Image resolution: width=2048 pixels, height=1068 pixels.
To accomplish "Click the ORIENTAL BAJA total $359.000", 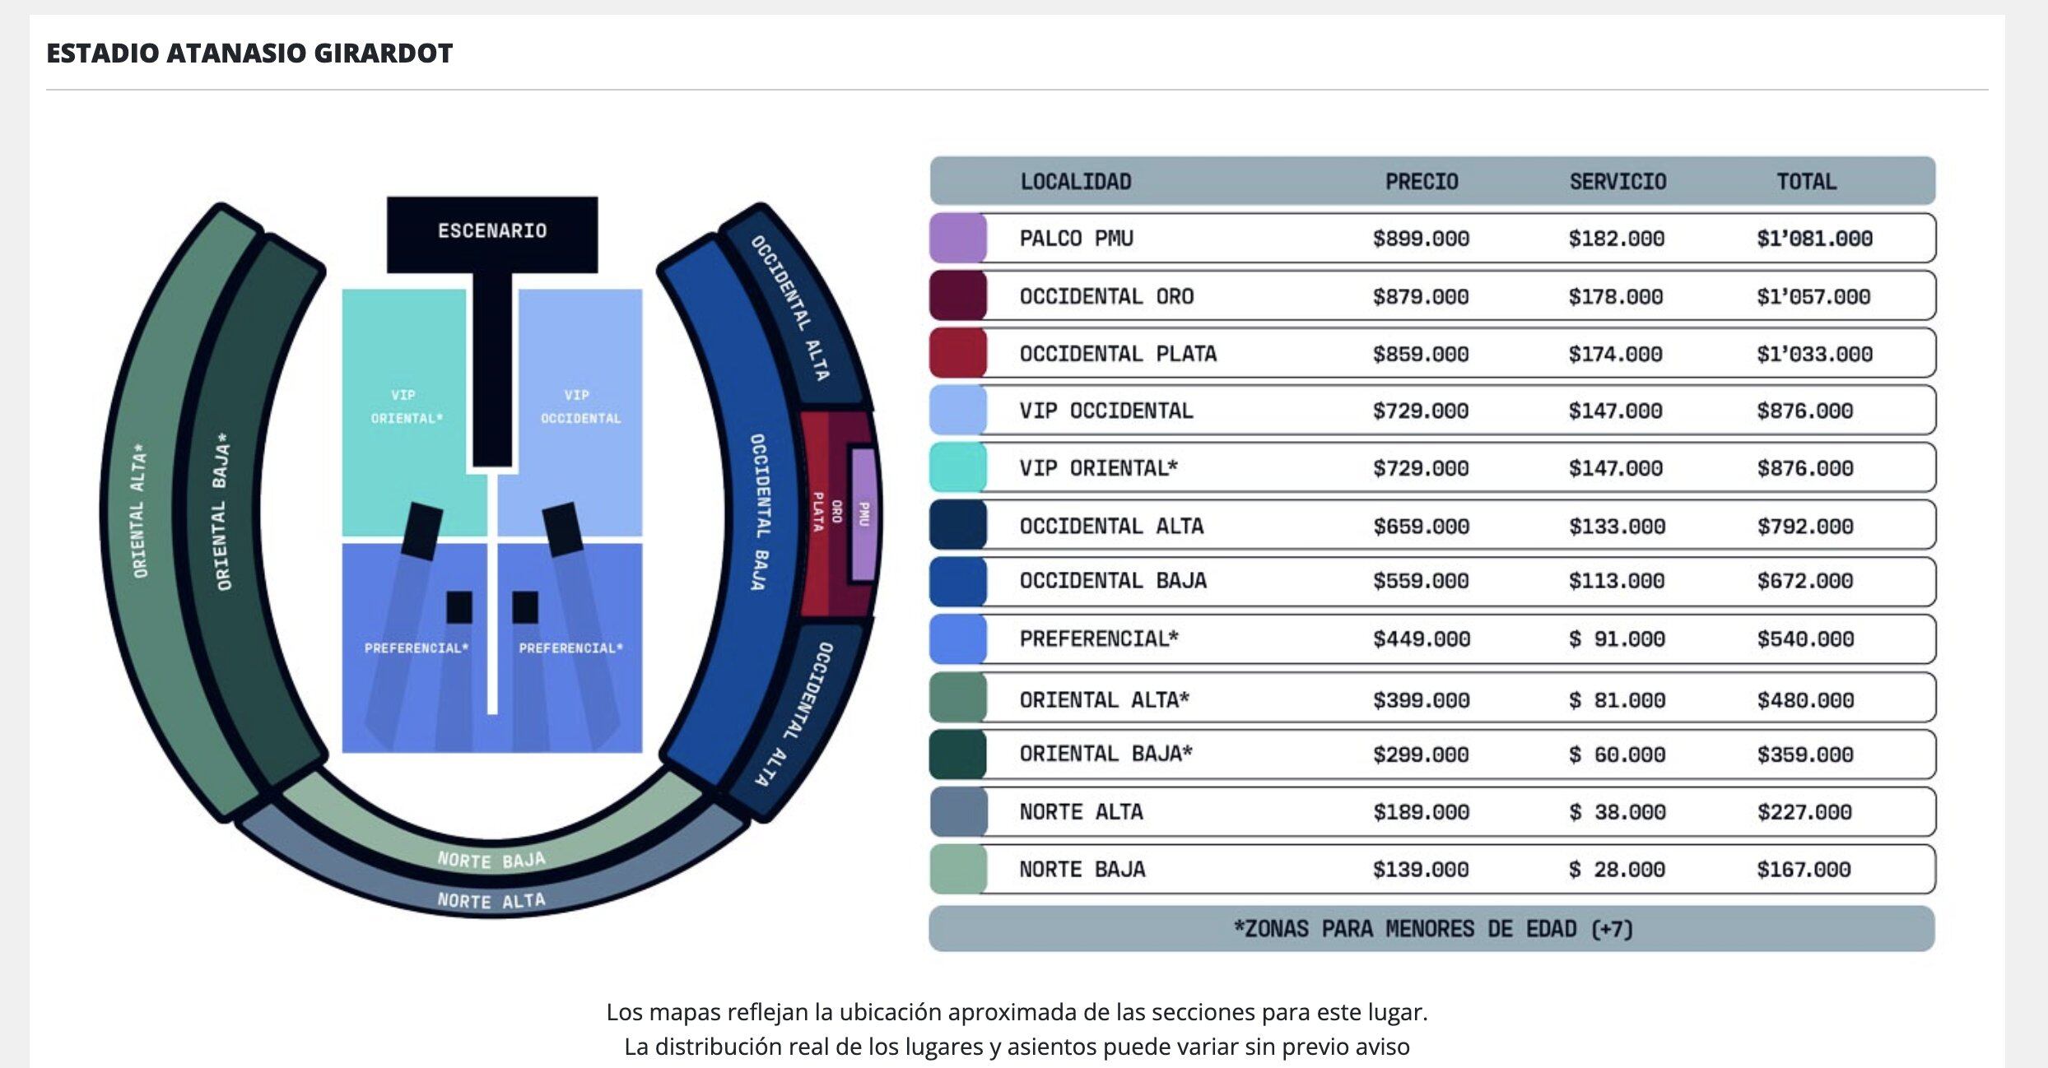I will click(x=1804, y=755).
